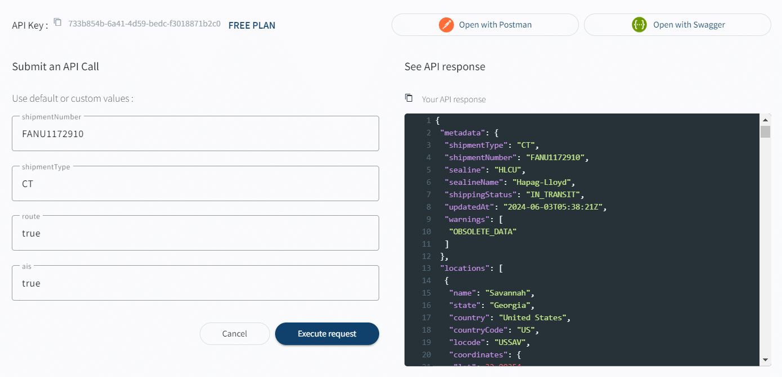
Task: Click the green Swagger logo icon
Action: coord(639,25)
